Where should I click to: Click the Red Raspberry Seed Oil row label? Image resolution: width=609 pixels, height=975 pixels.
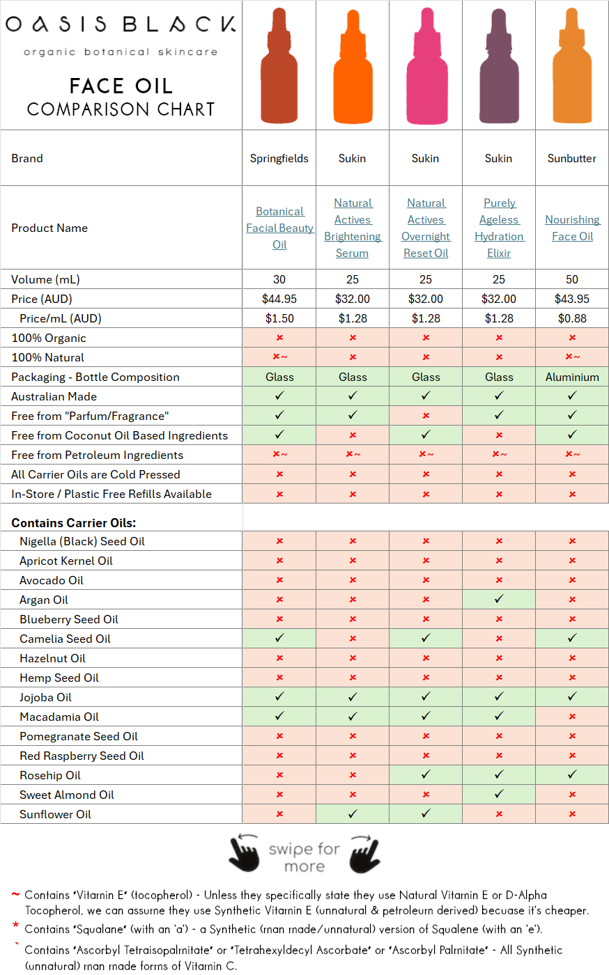[x=82, y=756]
